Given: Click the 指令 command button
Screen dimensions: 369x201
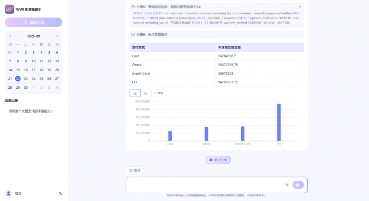Looking at the screenshot, I should pyautogui.click(x=135, y=171).
